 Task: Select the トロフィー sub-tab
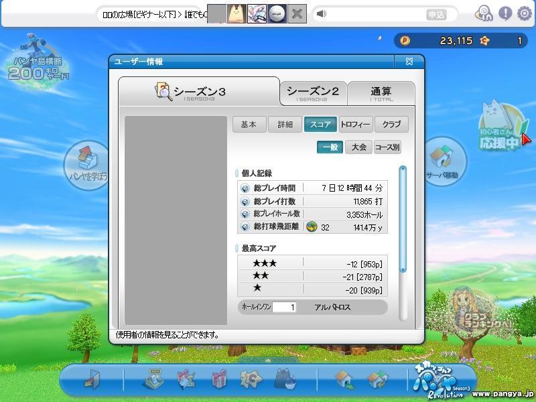[x=356, y=125]
